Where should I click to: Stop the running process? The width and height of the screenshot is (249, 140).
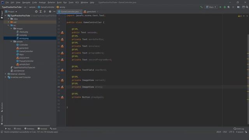[x=233, y=7]
